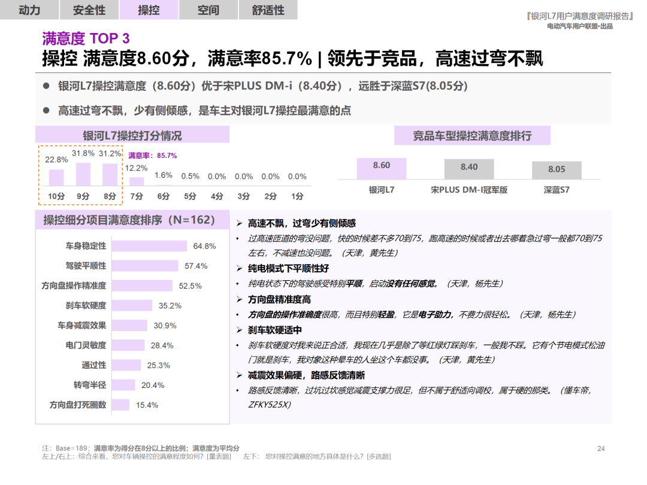Click the 满意率: 85.7% label
Screen dimensions: 647x485
pos(152,156)
